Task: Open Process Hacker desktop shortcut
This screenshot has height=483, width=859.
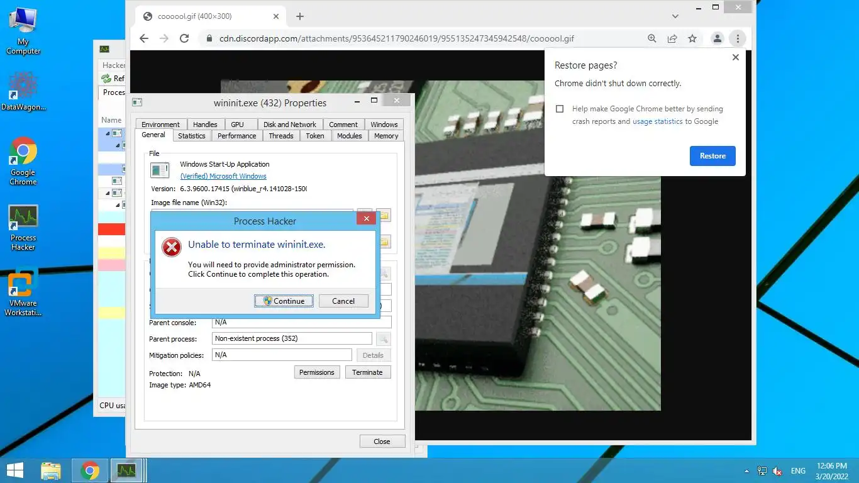Action: pos(23,228)
